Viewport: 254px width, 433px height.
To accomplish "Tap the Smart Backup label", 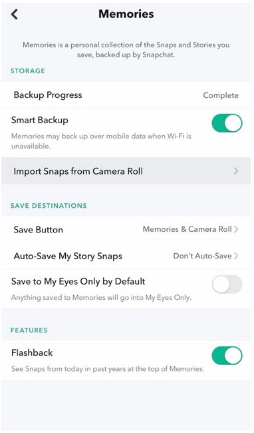I will click(x=40, y=120).
